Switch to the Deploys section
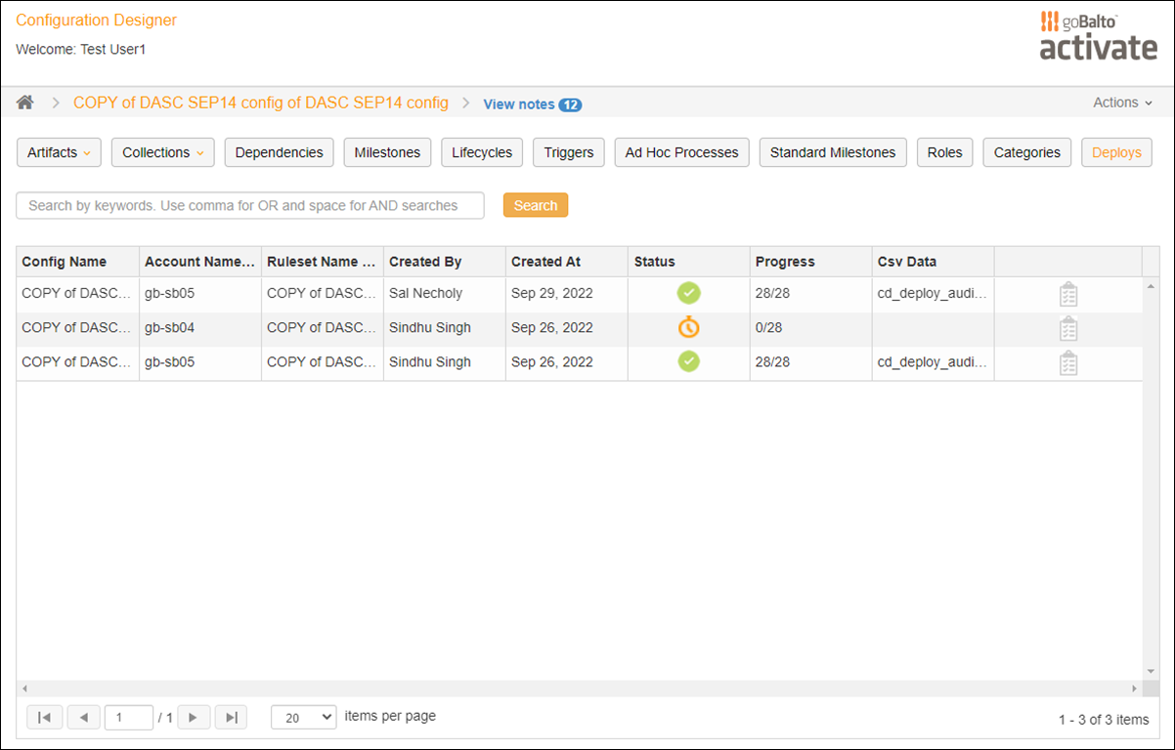 [x=1116, y=152]
